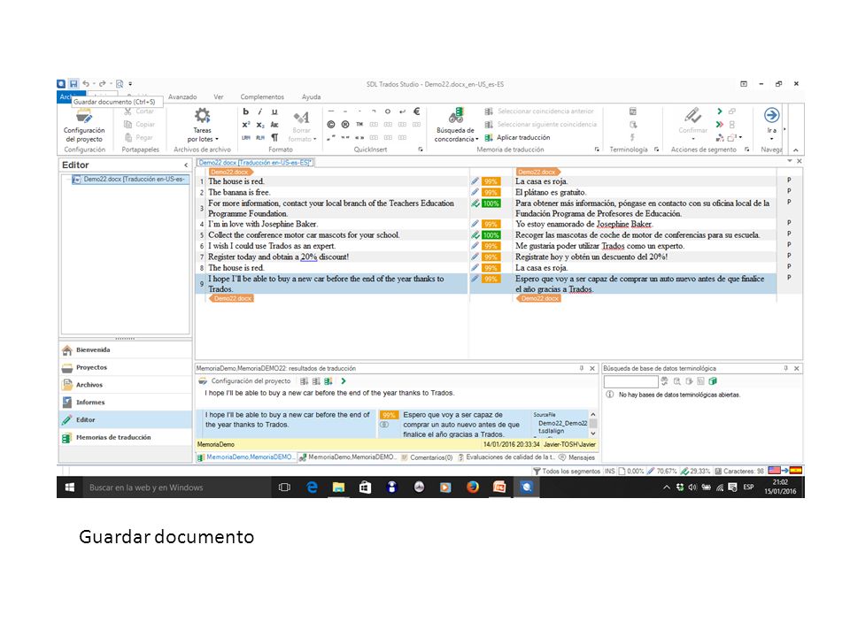850x637 pixels.
Task: Apply superscript formatting
Action: [x=245, y=125]
